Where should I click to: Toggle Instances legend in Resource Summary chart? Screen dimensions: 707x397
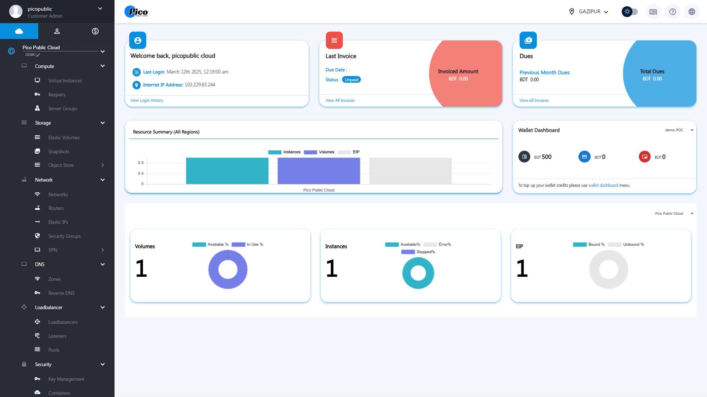[284, 152]
